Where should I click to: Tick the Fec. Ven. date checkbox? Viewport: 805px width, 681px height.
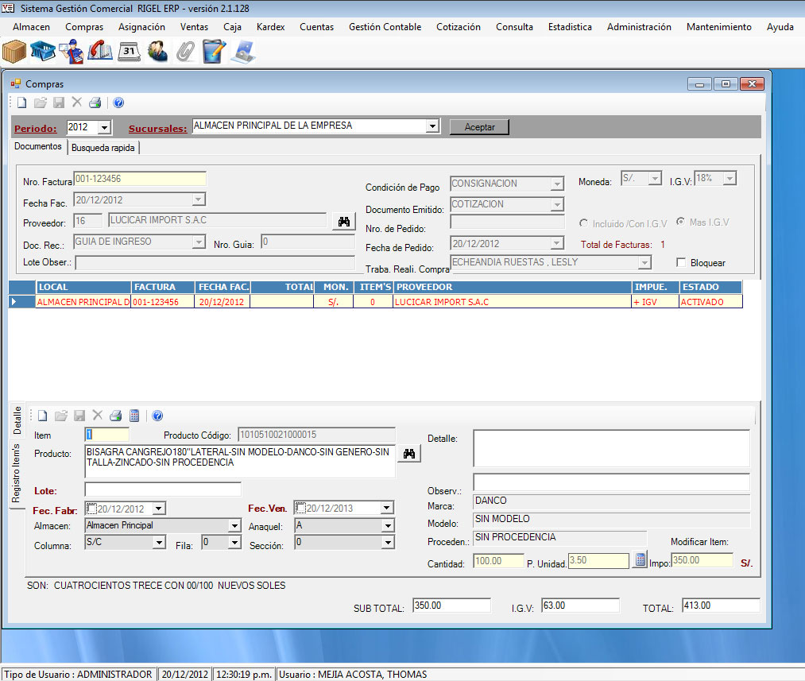[x=301, y=509]
